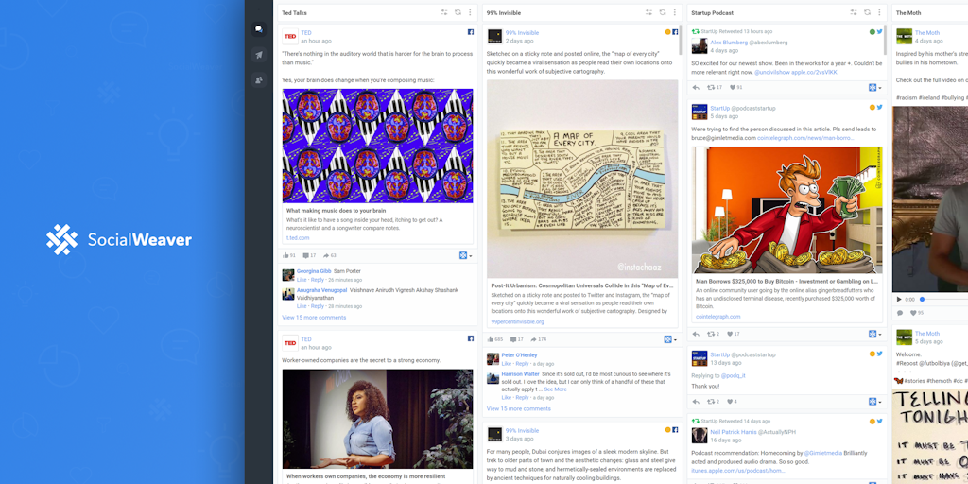The width and height of the screenshot is (968, 484).
Task: Open comments on TED music brain post
Action: [x=309, y=255]
